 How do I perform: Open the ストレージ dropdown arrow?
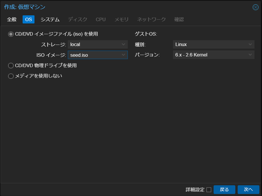coord(123,44)
